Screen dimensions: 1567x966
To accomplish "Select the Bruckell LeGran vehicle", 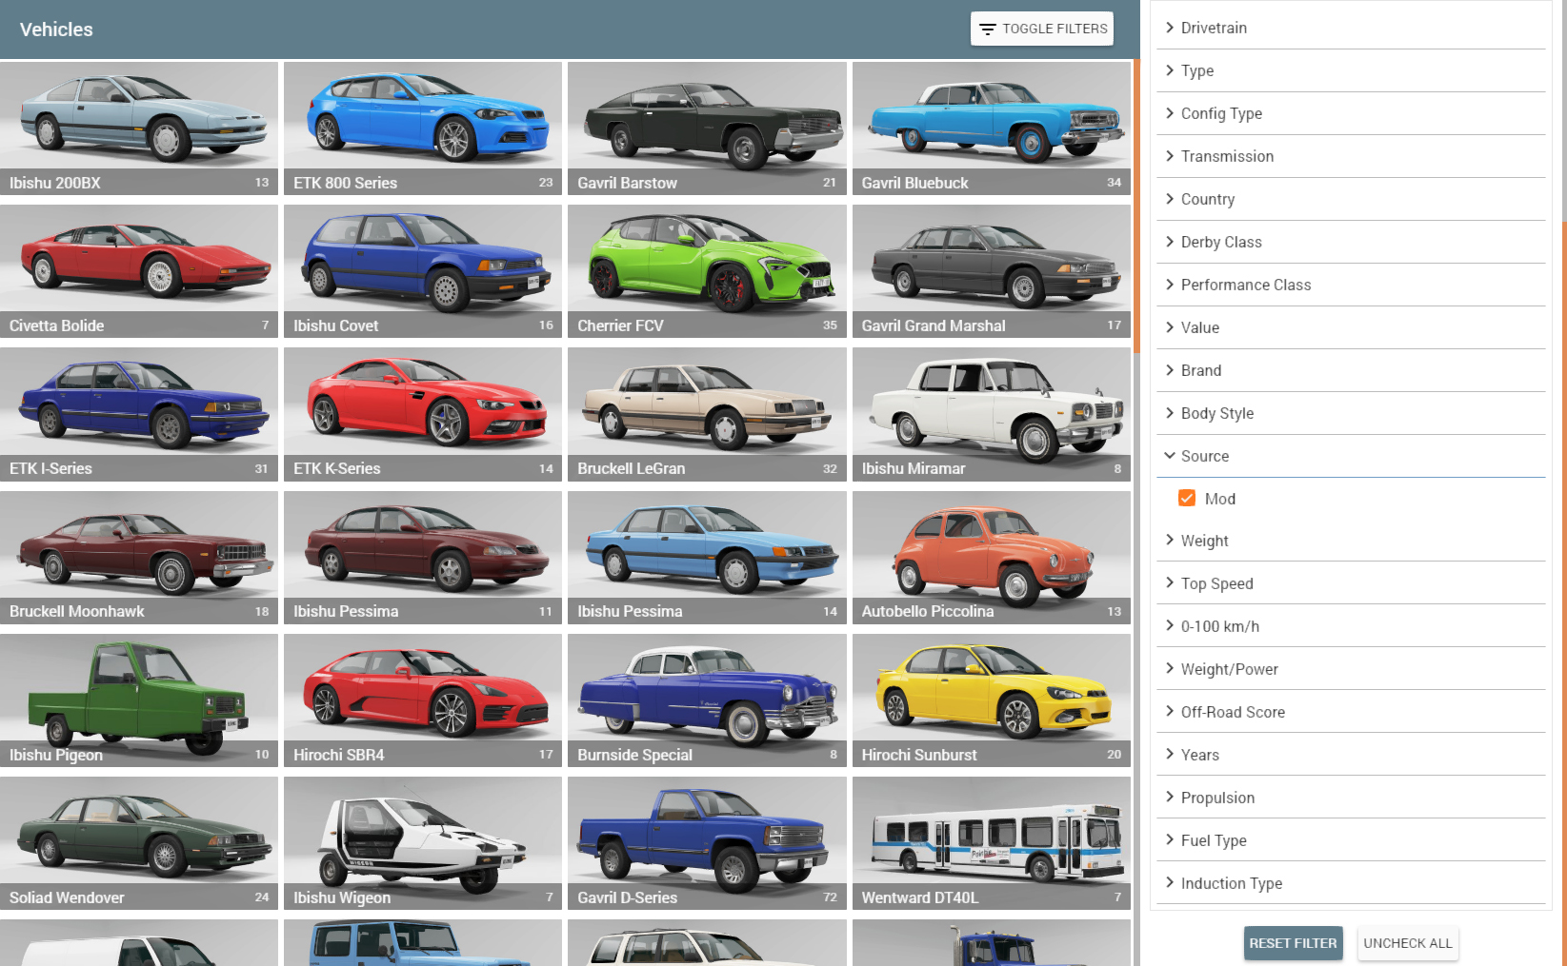I will tap(707, 414).
